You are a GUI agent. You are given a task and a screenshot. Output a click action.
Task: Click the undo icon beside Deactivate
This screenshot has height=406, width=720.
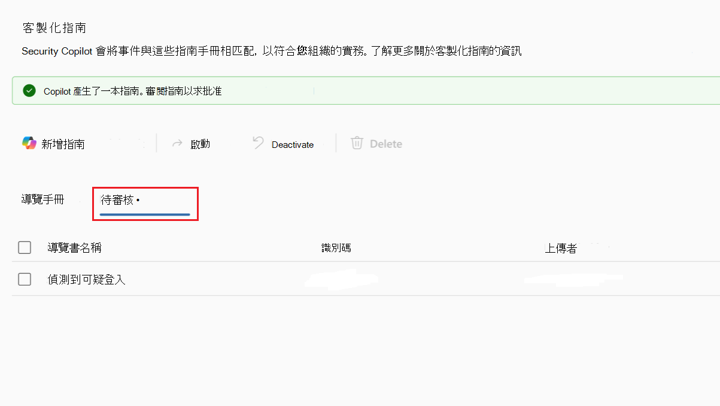[x=258, y=143]
